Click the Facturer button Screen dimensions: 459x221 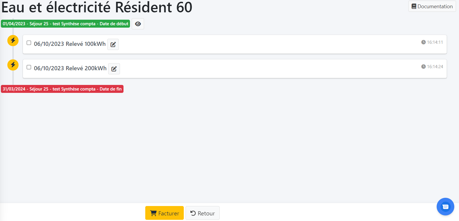click(x=164, y=213)
